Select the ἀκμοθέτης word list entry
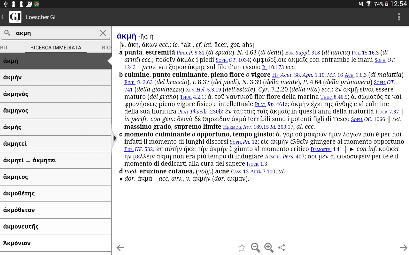The image size is (409, 255). coord(56,193)
